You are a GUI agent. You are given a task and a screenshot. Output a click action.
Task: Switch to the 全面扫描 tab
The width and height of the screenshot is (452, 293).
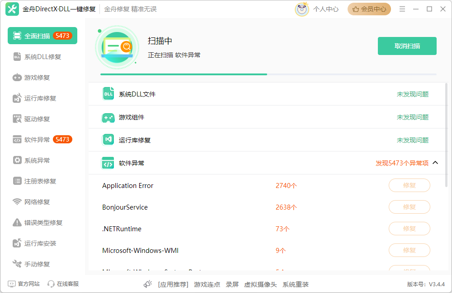pyautogui.click(x=42, y=35)
